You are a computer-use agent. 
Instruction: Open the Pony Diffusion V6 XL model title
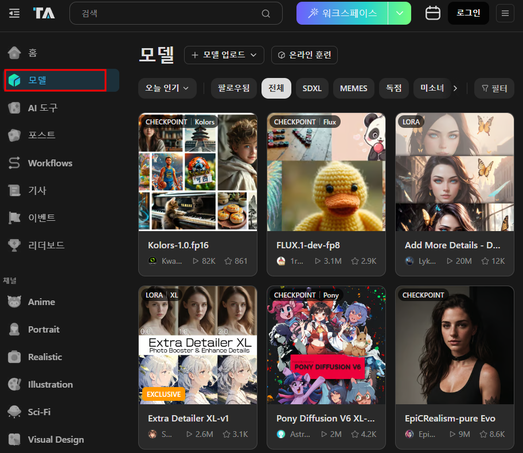tap(325, 418)
